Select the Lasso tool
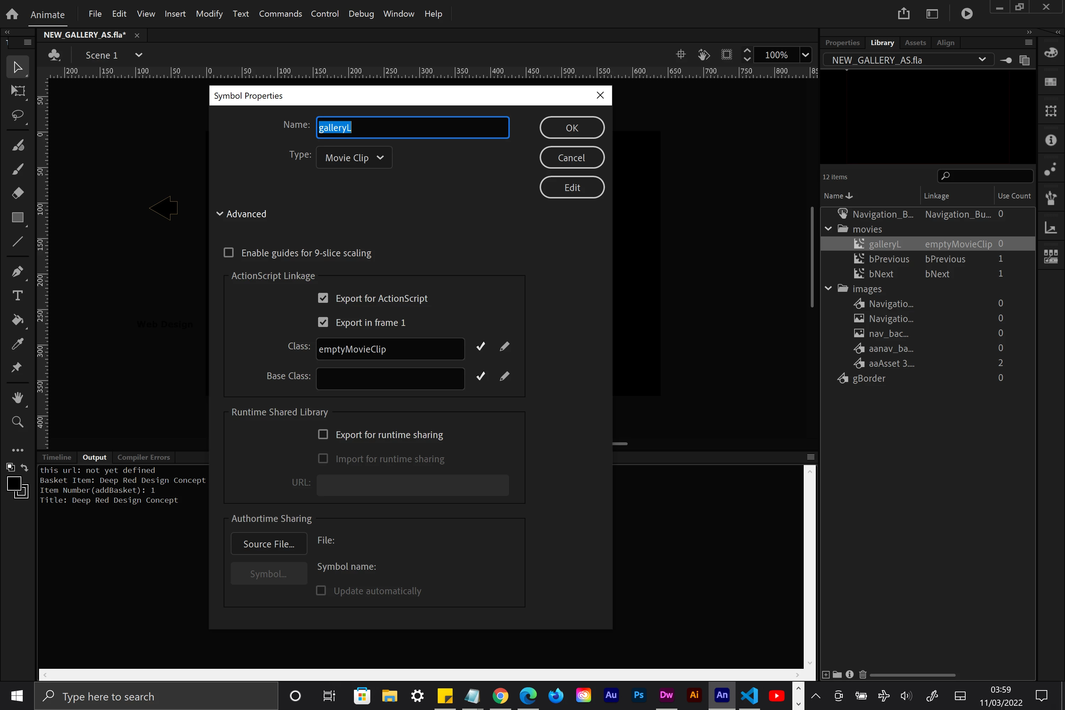 [x=18, y=115]
